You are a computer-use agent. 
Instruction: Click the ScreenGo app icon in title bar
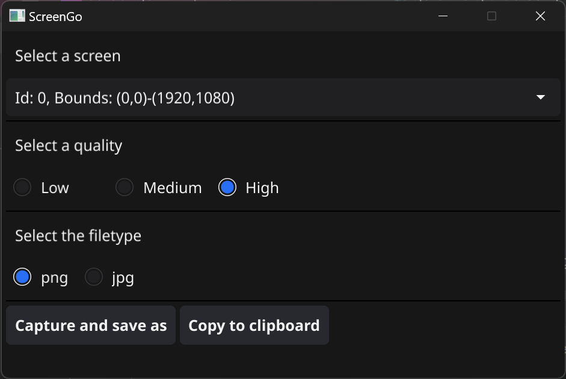[x=17, y=16]
